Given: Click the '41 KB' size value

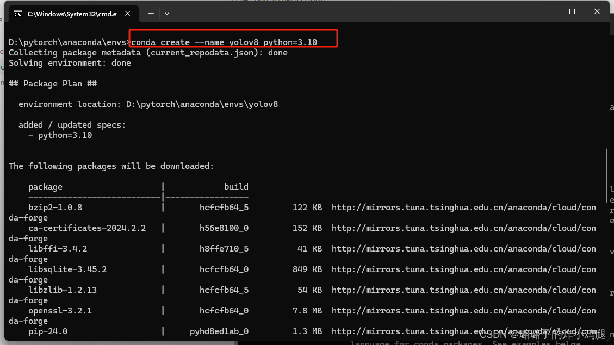Looking at the screenshot, I should point(309,249).
